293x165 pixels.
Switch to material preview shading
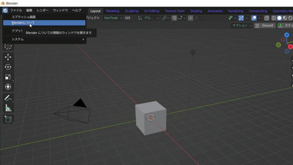pyautogui.click(x=285, y=18)
